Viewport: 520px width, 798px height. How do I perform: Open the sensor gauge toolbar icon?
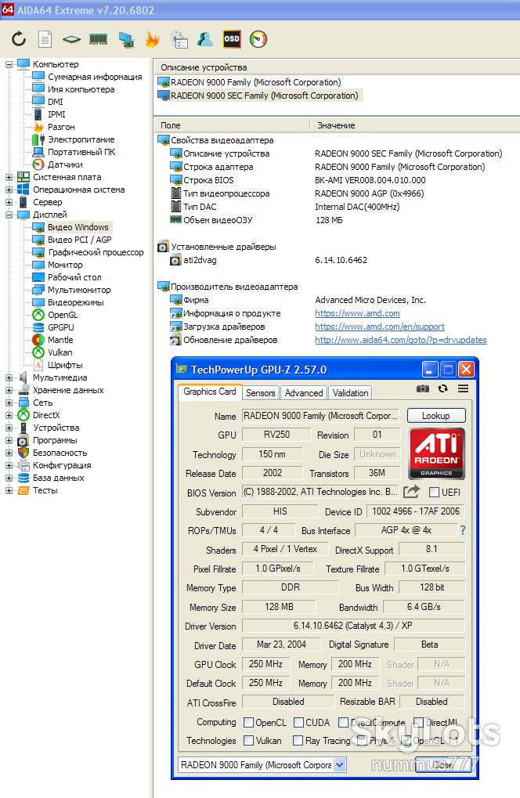coord(258,39)
